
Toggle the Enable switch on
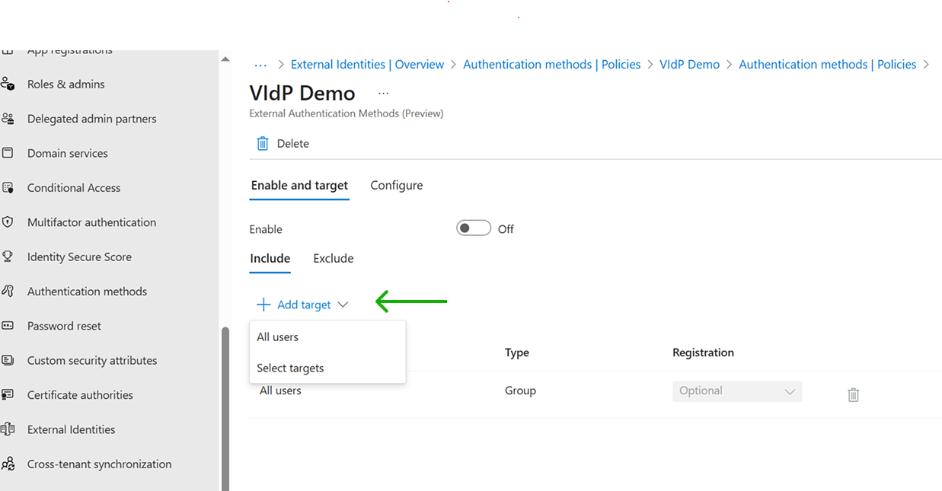tap(473, 228)
